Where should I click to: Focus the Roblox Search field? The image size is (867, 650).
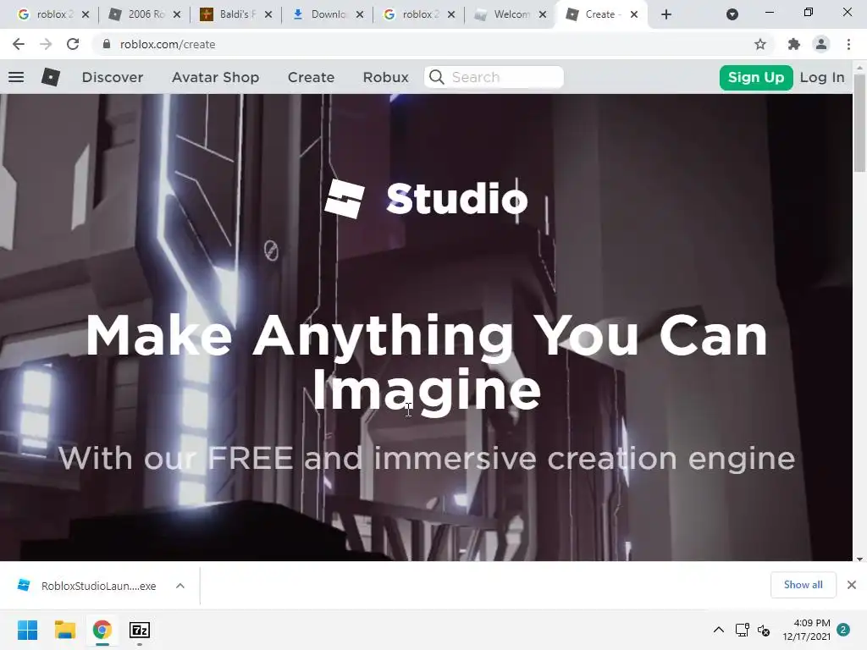(x=494, y=77)
